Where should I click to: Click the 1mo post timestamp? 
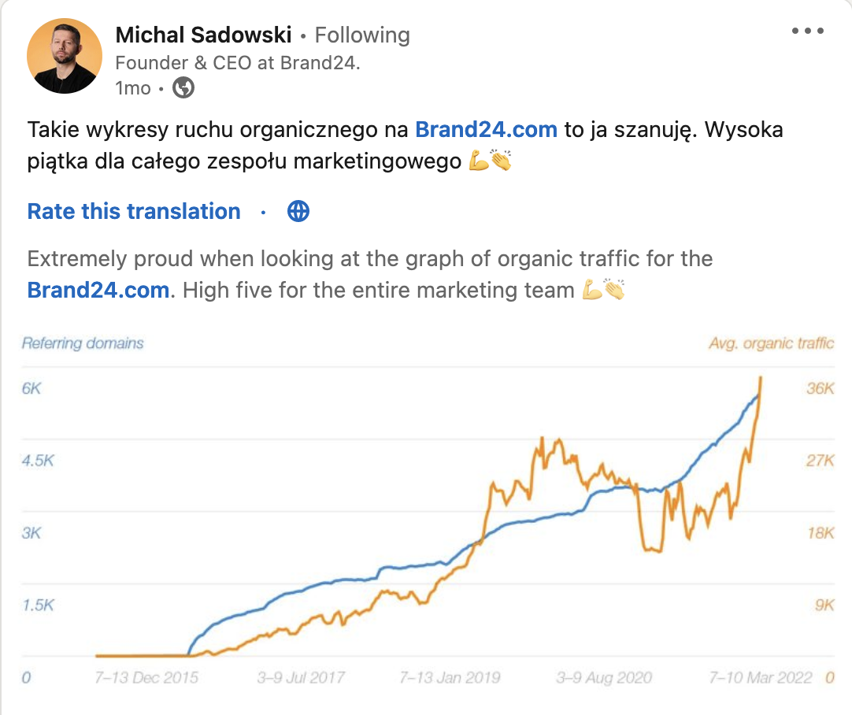132,87
